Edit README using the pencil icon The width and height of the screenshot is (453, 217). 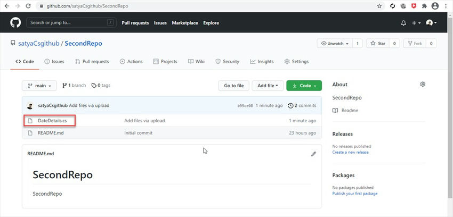tap(313, 154)
